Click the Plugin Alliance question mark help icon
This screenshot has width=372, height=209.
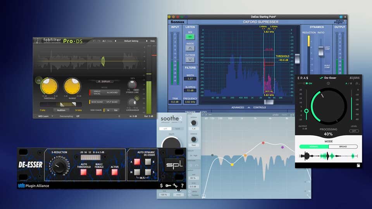click(x=182, y=186)
